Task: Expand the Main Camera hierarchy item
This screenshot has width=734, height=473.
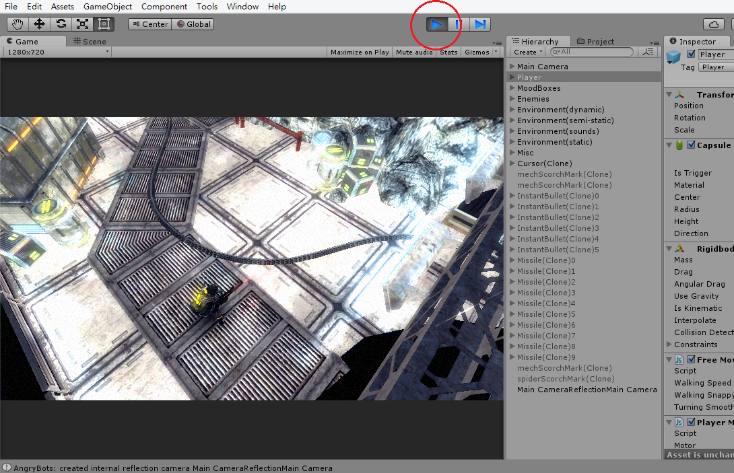Action: 512,67
